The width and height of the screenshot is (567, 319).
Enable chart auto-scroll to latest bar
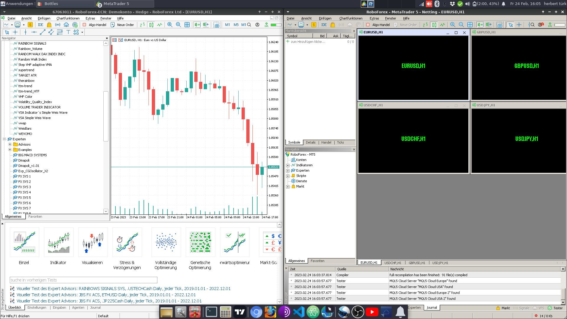click(x=197, y=25)
